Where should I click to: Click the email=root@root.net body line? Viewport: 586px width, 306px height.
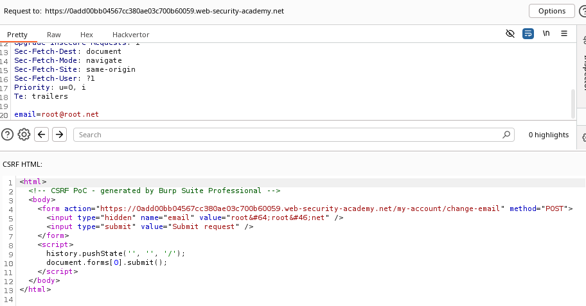(57, 114)
